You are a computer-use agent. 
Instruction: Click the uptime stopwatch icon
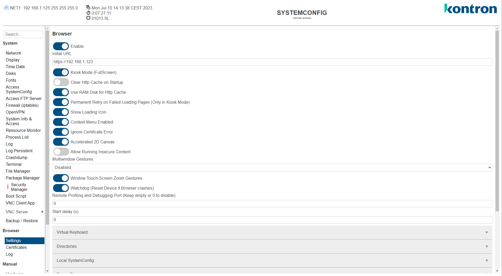tap(88, 13)
